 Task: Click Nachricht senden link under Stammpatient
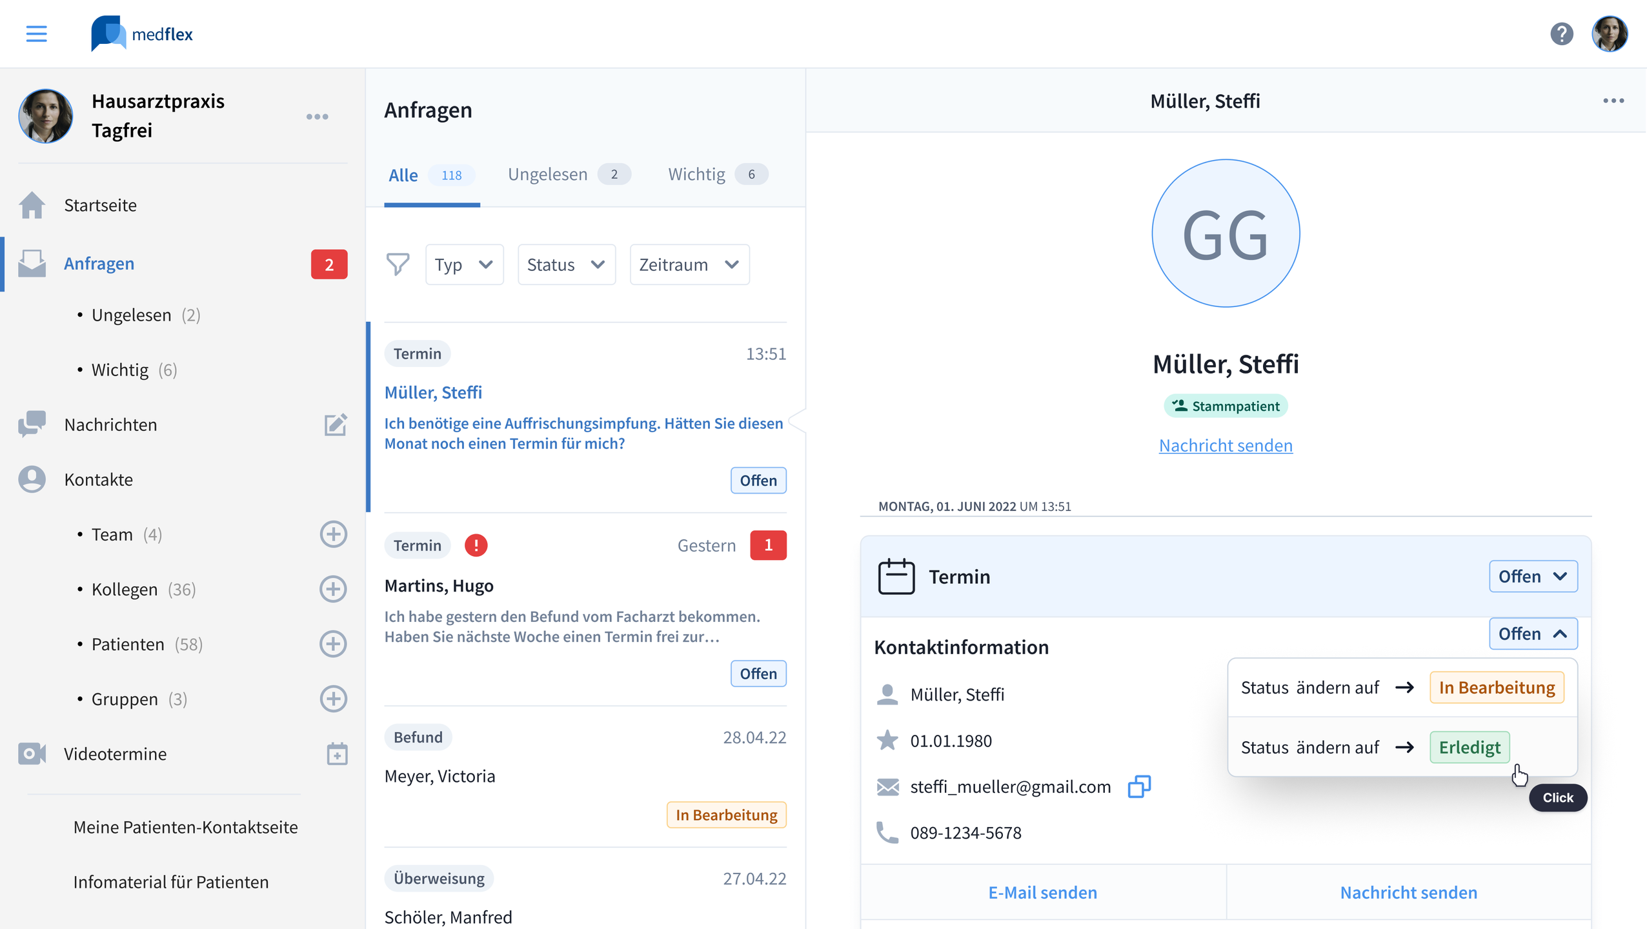click(1225, 445)
